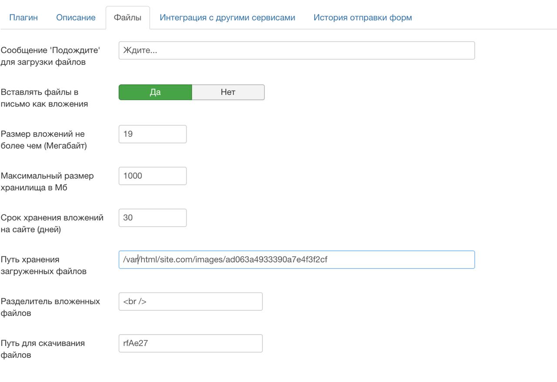The image size is (557, 382).
Task: Choose Нет for inserting files as attachments
Action: (228, 92)
